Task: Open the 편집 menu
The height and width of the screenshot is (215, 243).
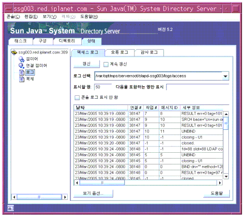Action: pyautogui.click(x=31, y=17)
